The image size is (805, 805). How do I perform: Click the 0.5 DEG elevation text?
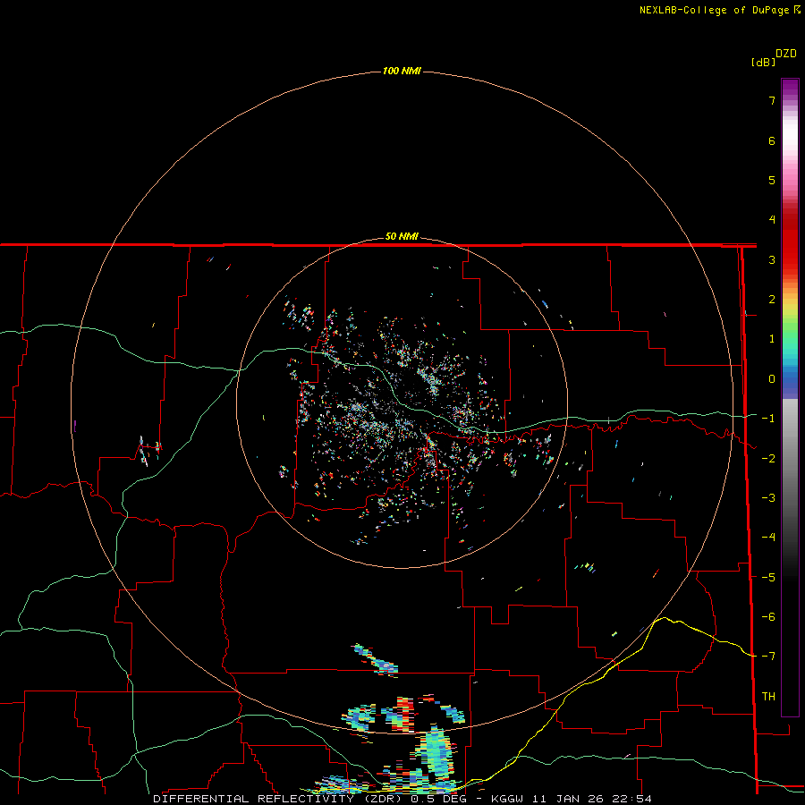click(439, 799)
